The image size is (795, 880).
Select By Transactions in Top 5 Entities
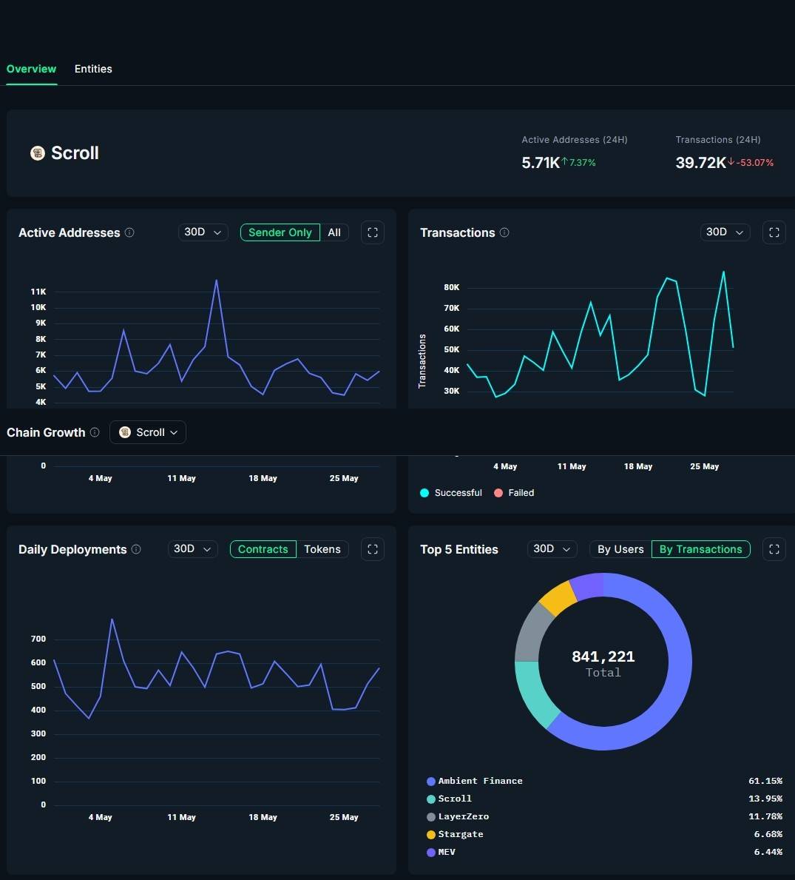701,549
